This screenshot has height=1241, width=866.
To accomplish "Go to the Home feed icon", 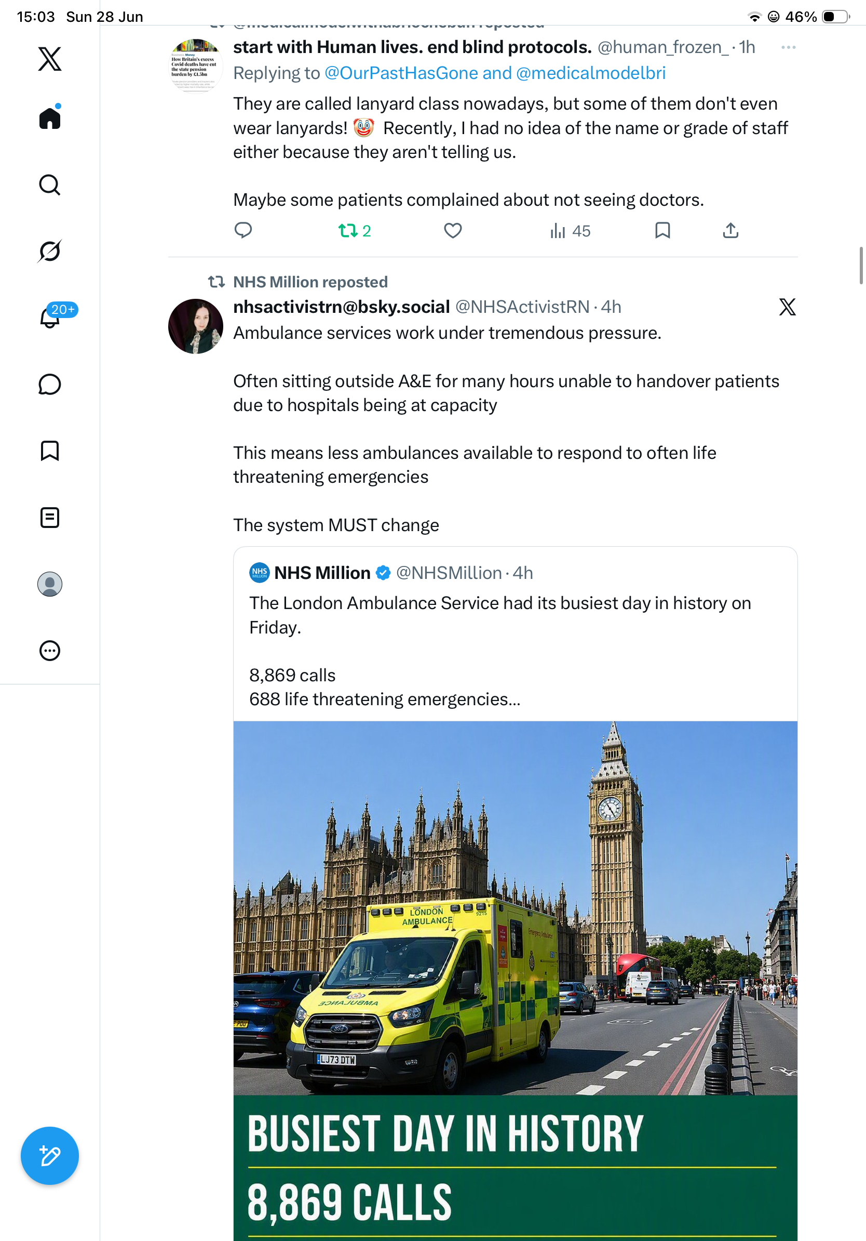I will point(50,117).
